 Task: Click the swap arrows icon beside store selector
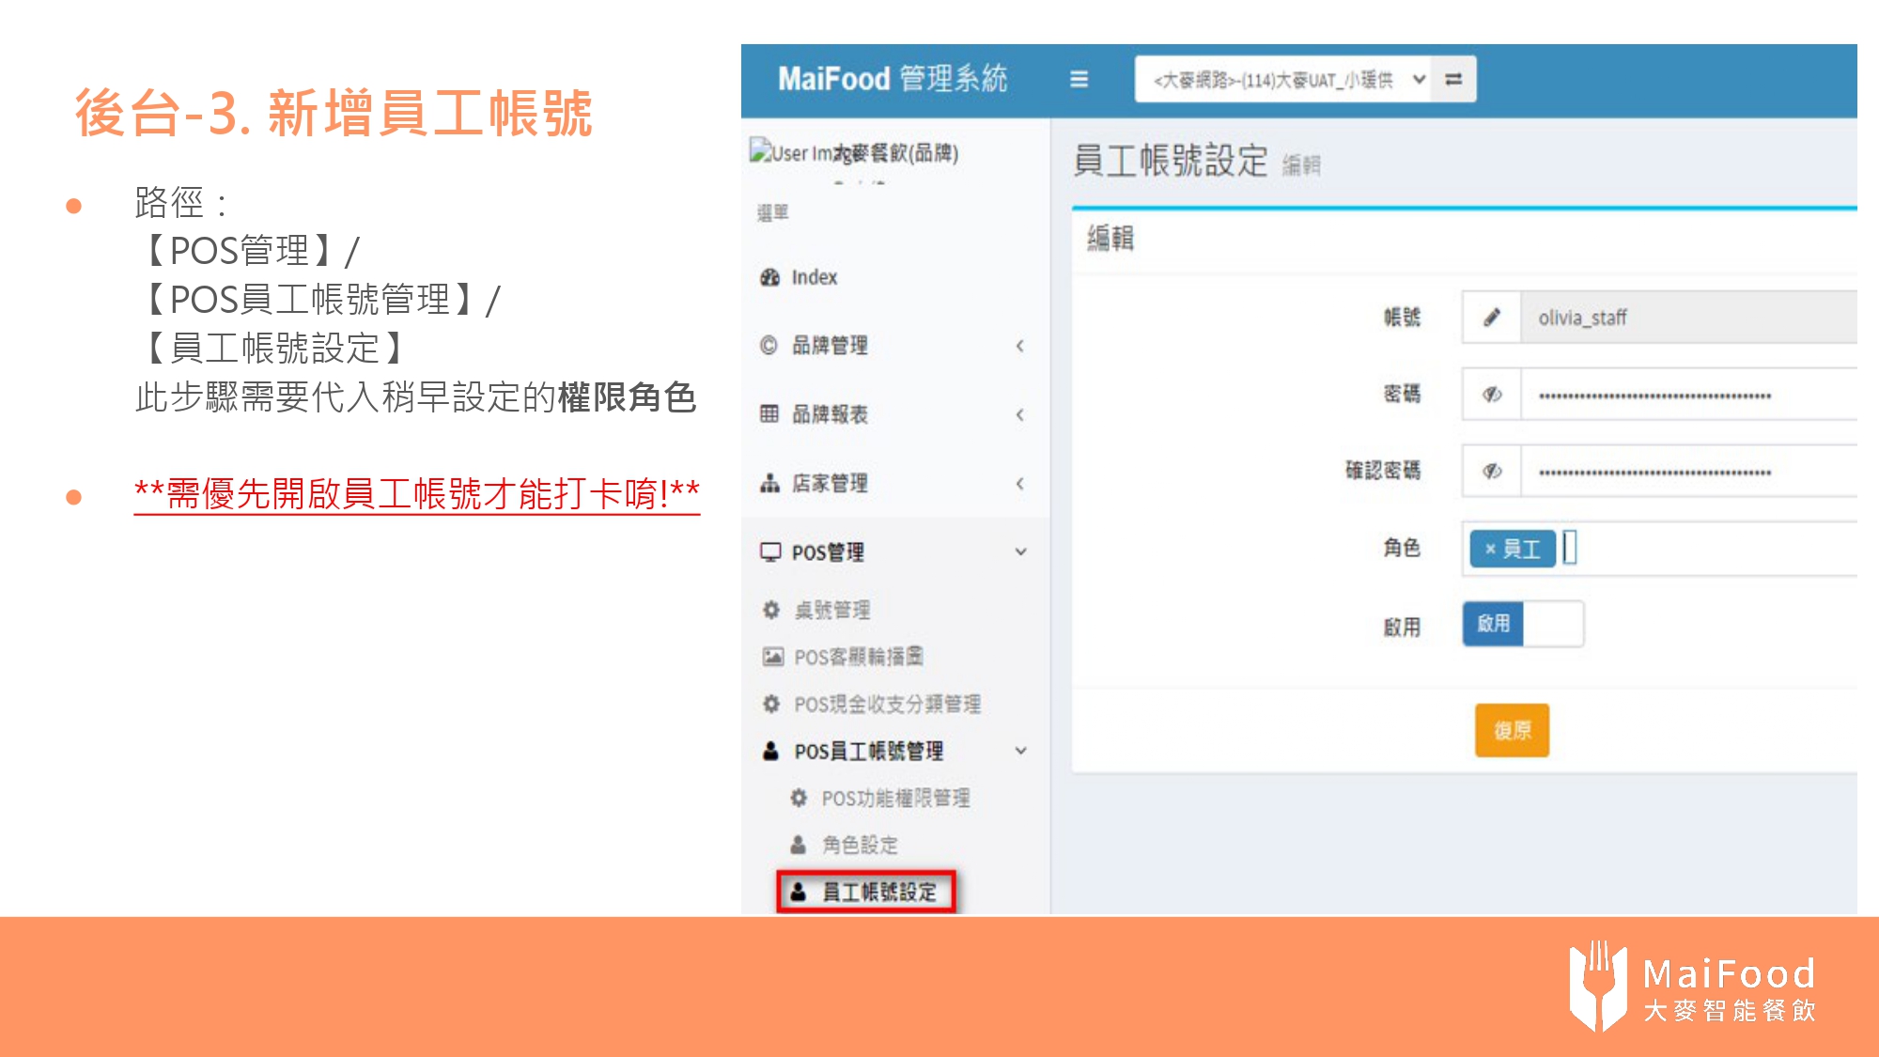point(1453,79)
